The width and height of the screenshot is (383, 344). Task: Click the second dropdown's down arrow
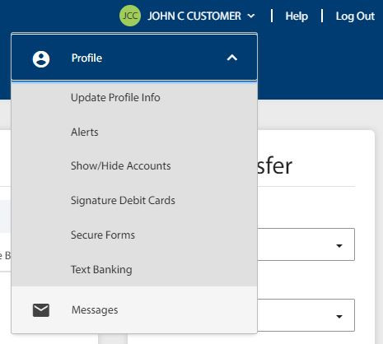[339, 317]
